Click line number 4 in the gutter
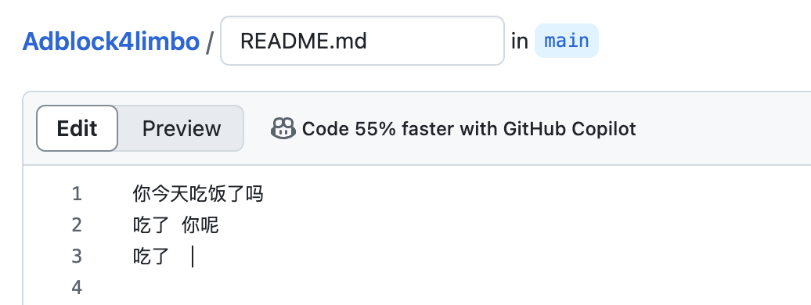 [x=77, y=287]
